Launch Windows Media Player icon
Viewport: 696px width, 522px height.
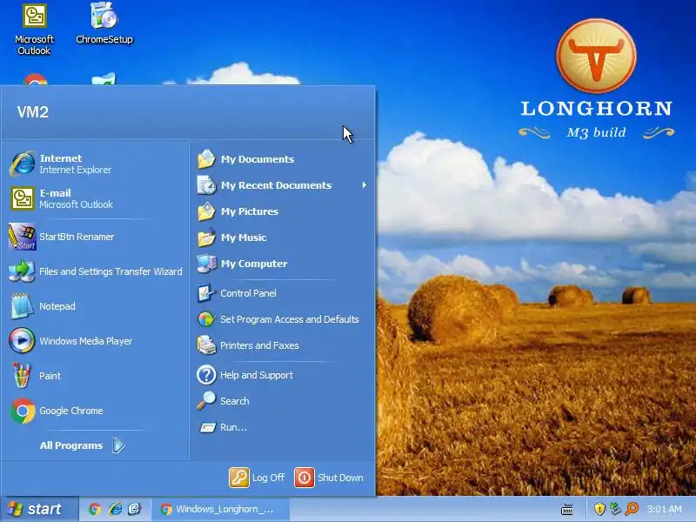(21, 340)
